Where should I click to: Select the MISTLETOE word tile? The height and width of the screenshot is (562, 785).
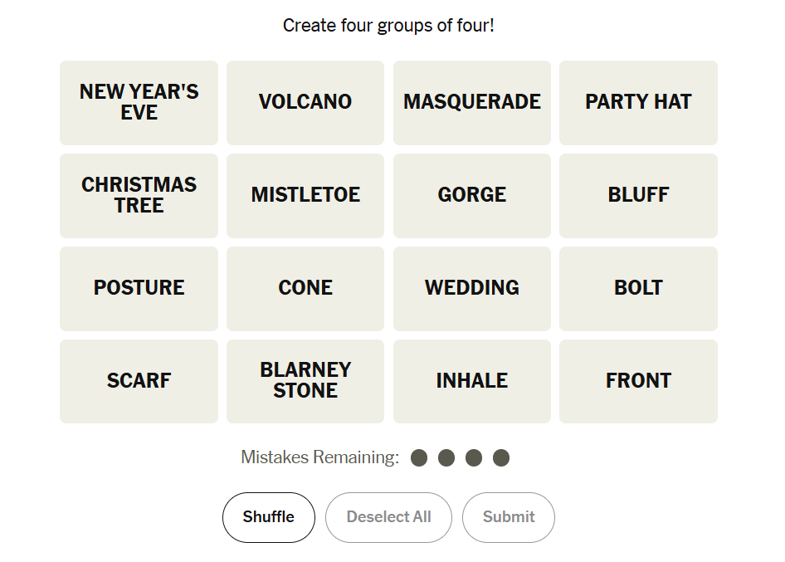coord(305,195)
